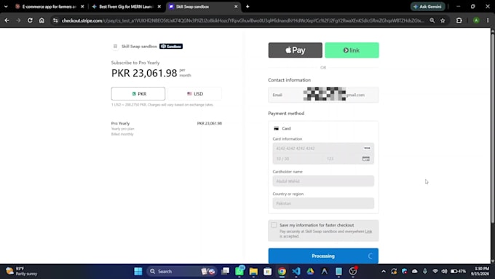Open the Link hyperlink in save info text
The width and height of the screenshot is (495, 279).
pos(368,232)
